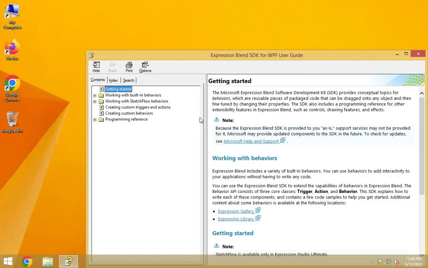428x268 pixels.
Task: Switch to the Contents tab
Action: coord(98,80)
